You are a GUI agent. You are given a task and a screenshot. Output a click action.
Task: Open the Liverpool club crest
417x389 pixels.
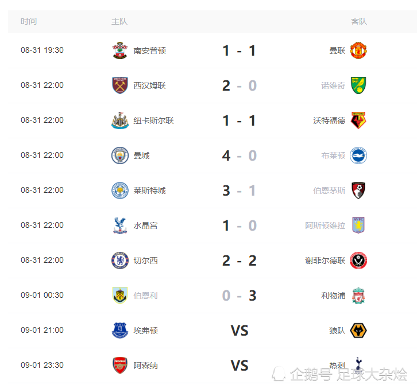click(x=358, y=295)
